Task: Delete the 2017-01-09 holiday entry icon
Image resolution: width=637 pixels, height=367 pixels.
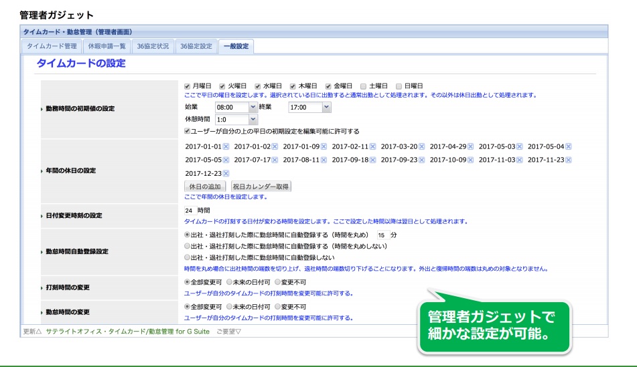Action: [324, 146]
